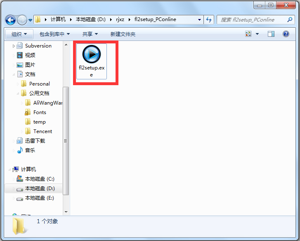300x241 pixels.
Task: Minimize the Explorer window
Action: coord(259,5)
